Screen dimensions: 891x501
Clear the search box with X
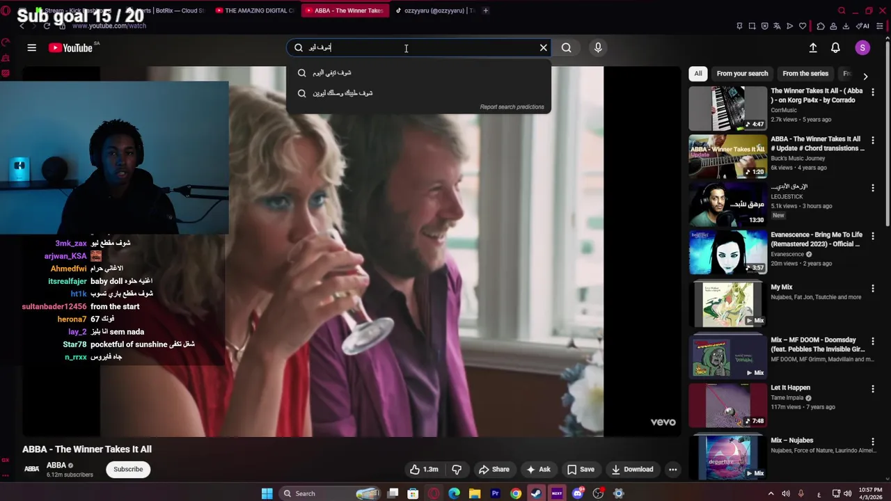pos(544,47)
